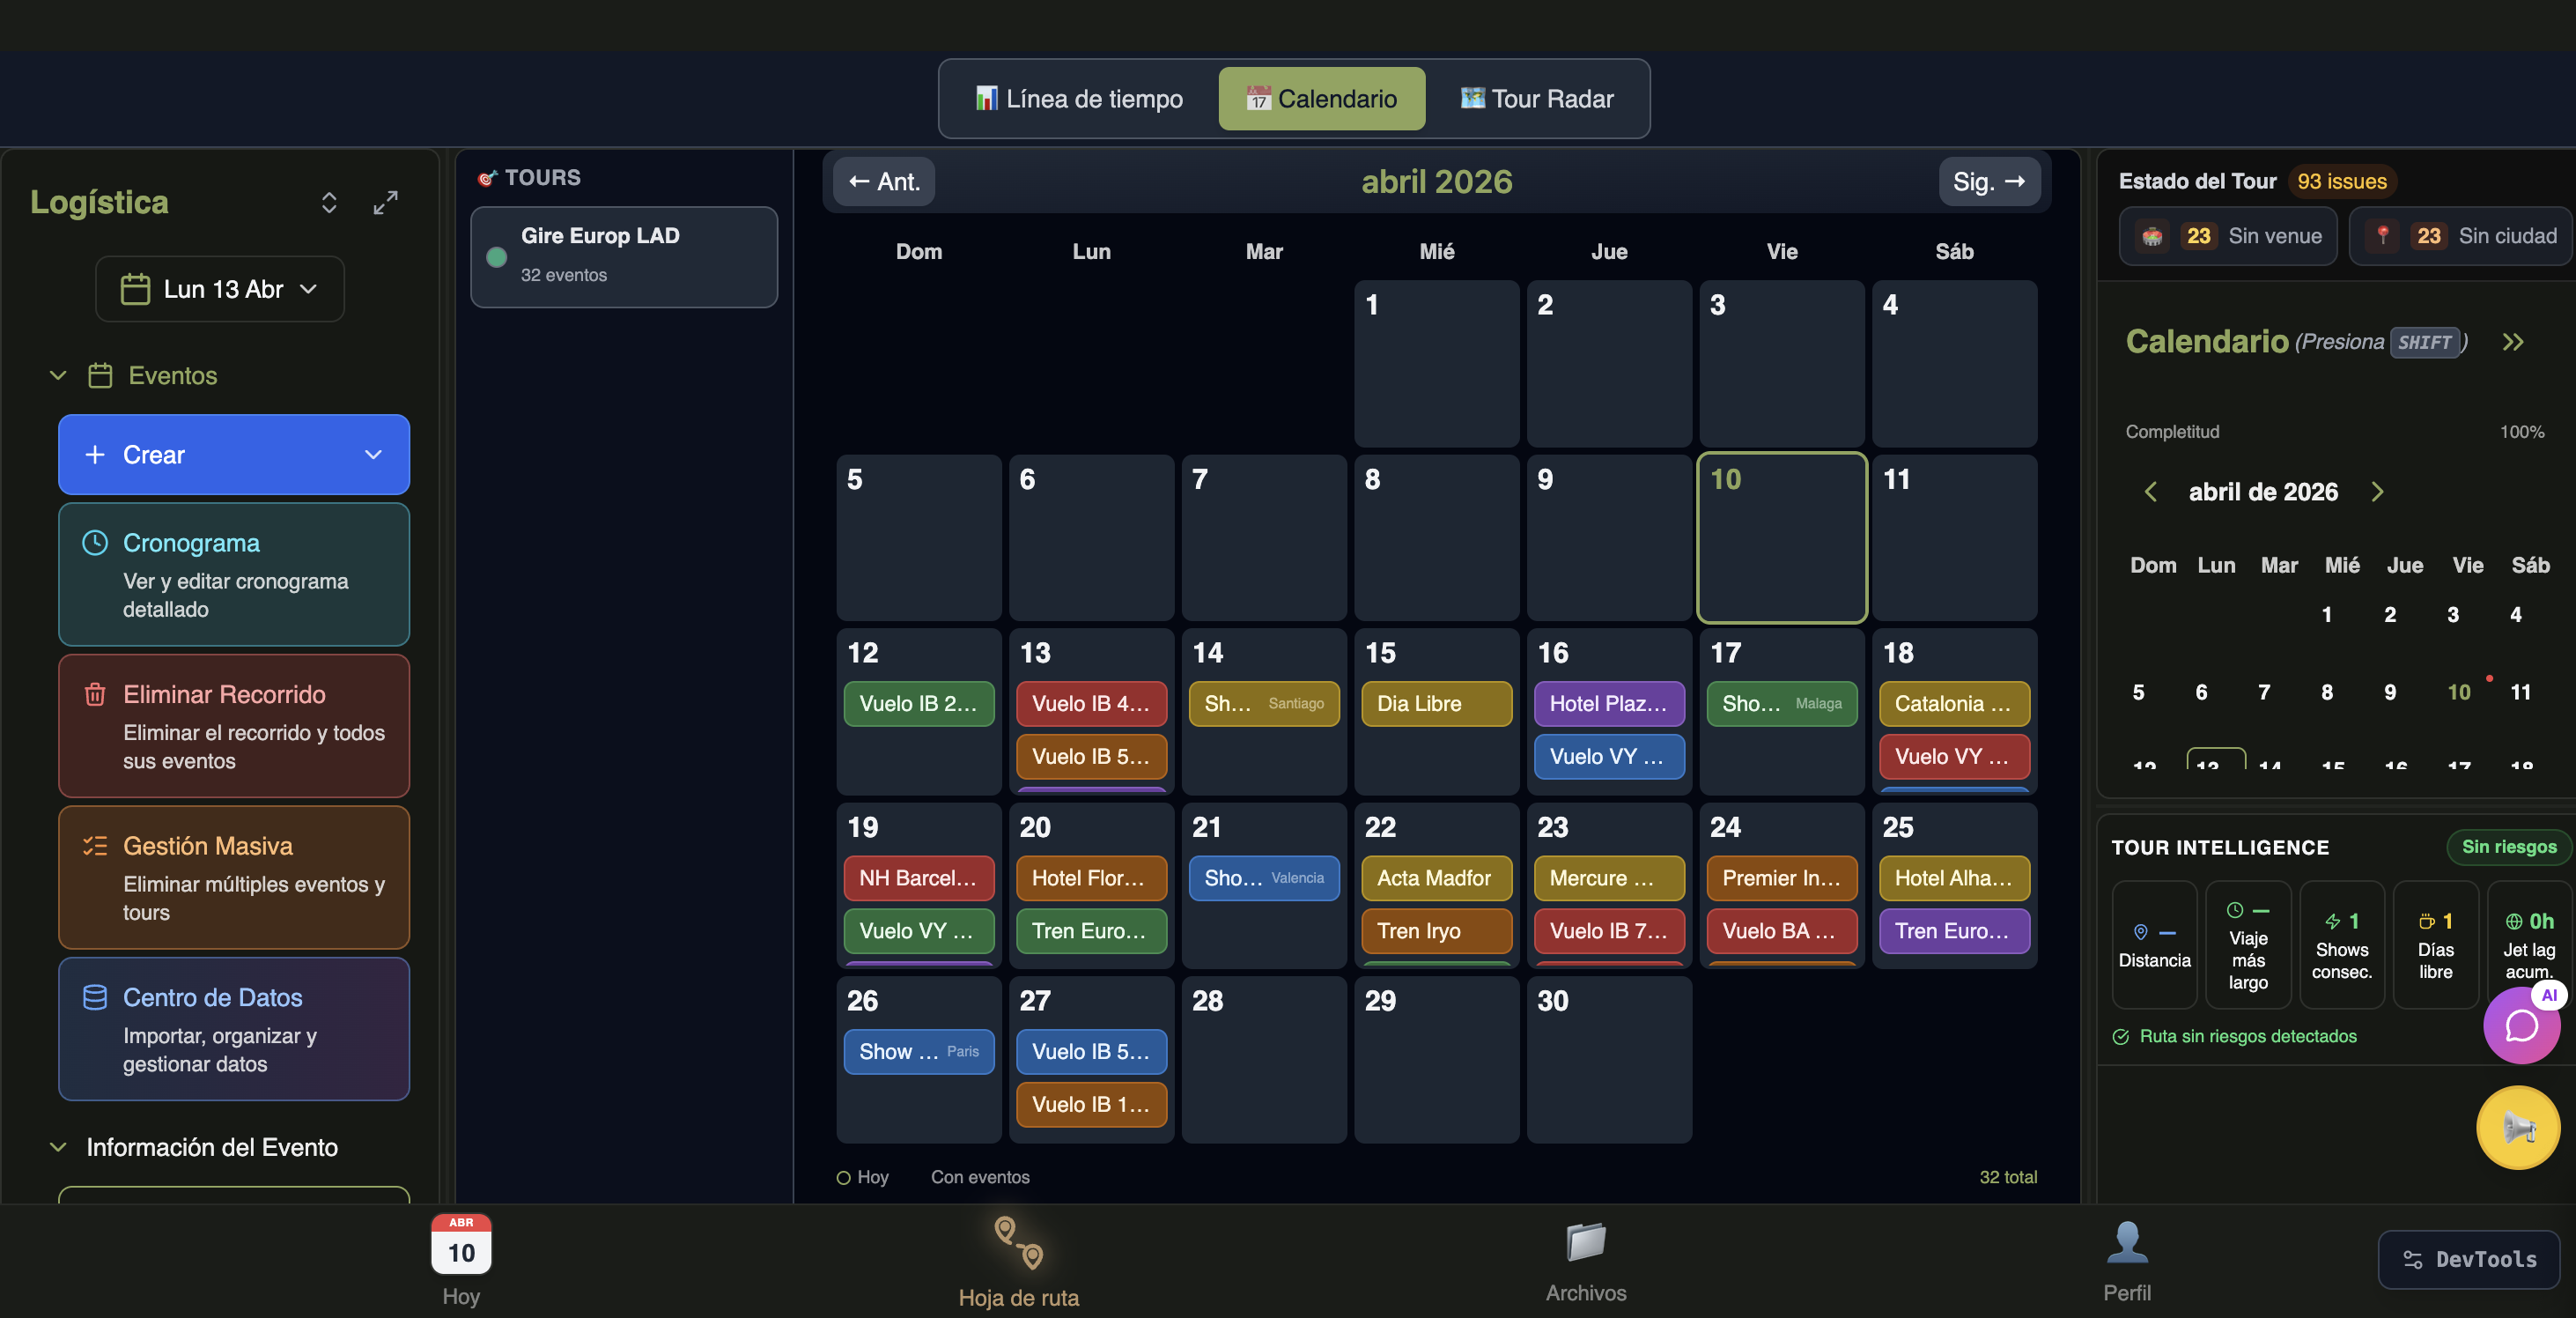The height and width of the screenshot is (1318, 2576).
Task: Open Archivos folder icon
Action: (x=1586, y=1243)
